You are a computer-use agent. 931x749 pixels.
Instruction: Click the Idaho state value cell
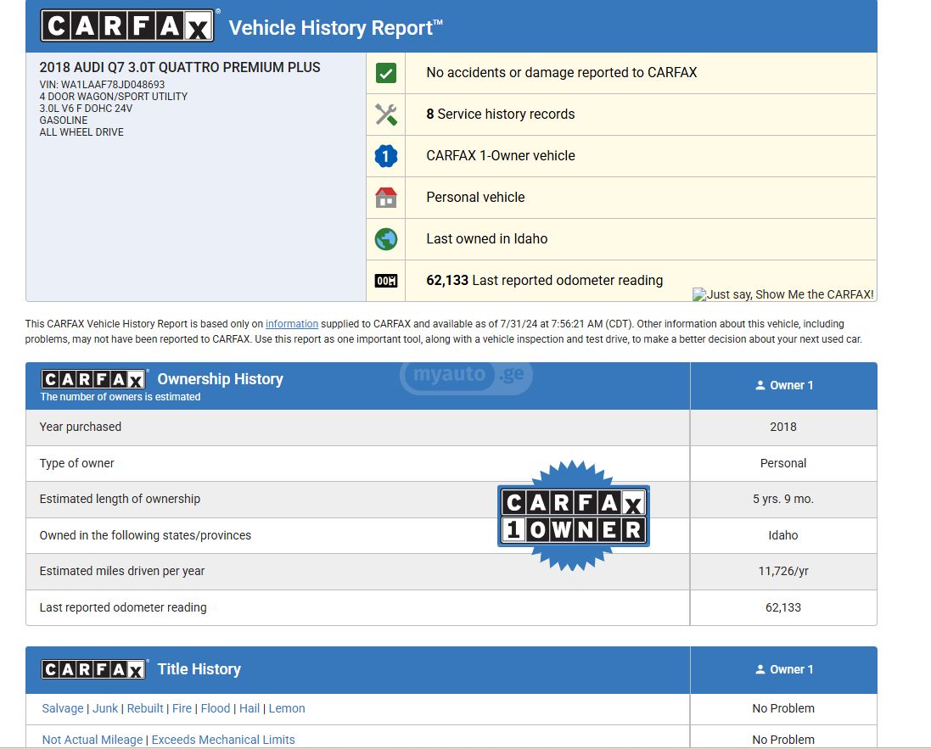(783, 535)
